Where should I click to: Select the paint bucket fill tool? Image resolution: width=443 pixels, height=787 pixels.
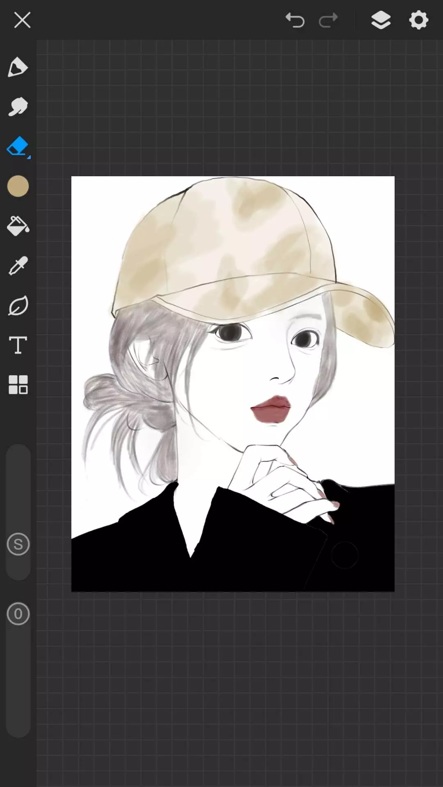pos(18,226)
